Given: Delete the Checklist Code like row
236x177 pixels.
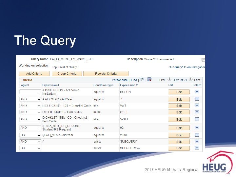Looking at the screenshot, I should (x=197, y=105).
